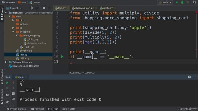
Task: Click venv in the breadcrumb bar
Action: (x=22, y=2)
